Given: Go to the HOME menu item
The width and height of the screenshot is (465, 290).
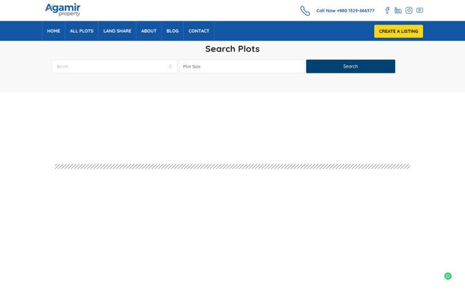Looking at the screenshot, I should (x=54, y=31).
